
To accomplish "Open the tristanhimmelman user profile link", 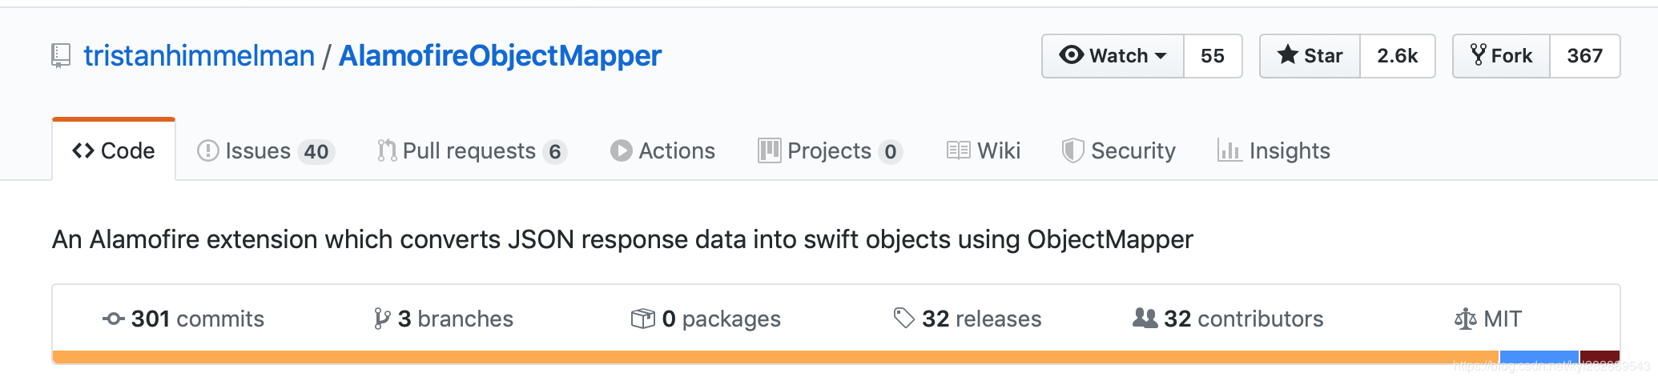I will 199,56.
